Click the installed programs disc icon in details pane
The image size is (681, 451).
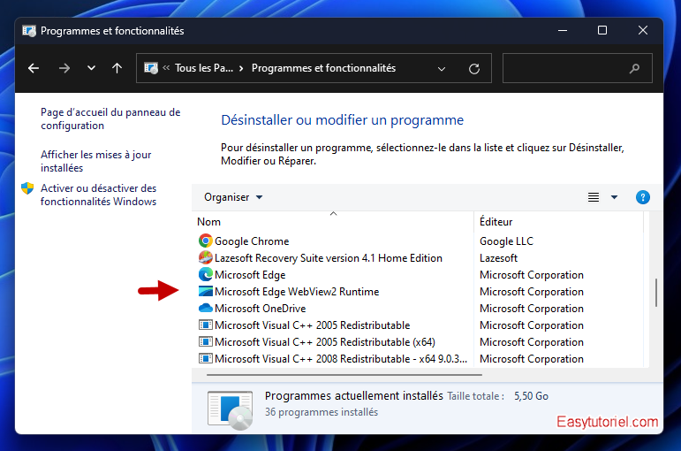pyautogui.click(x=231, y=409)
